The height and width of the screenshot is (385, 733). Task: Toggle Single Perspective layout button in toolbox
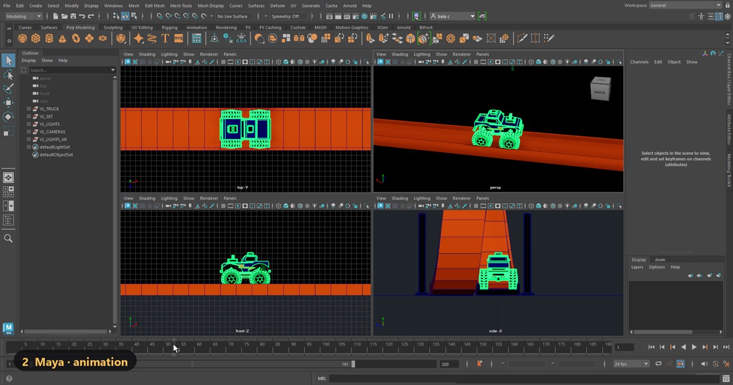(8, 178)
